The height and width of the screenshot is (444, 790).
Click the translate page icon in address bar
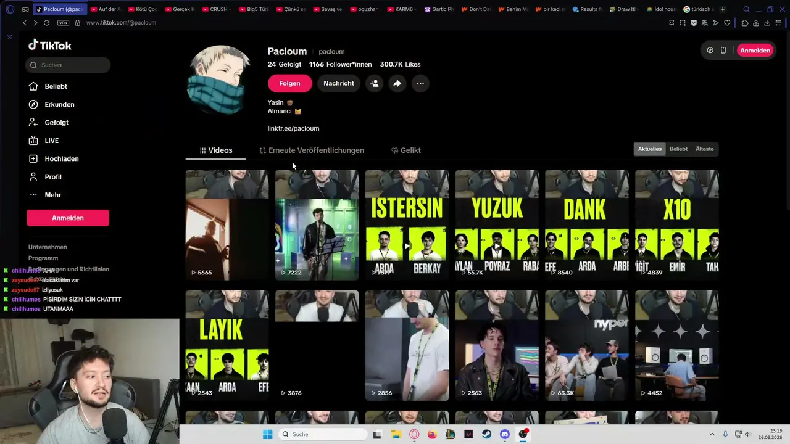point(705,23)
